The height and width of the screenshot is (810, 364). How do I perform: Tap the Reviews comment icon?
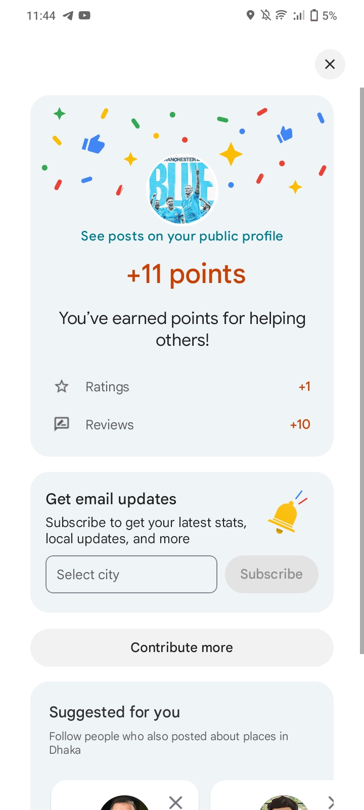[x=62, y=424]
